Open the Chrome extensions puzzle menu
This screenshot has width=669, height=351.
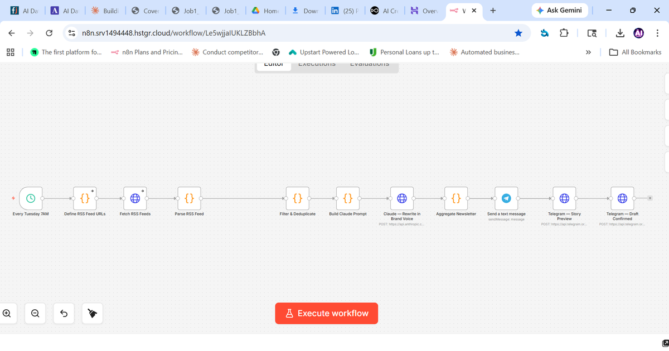564,33
